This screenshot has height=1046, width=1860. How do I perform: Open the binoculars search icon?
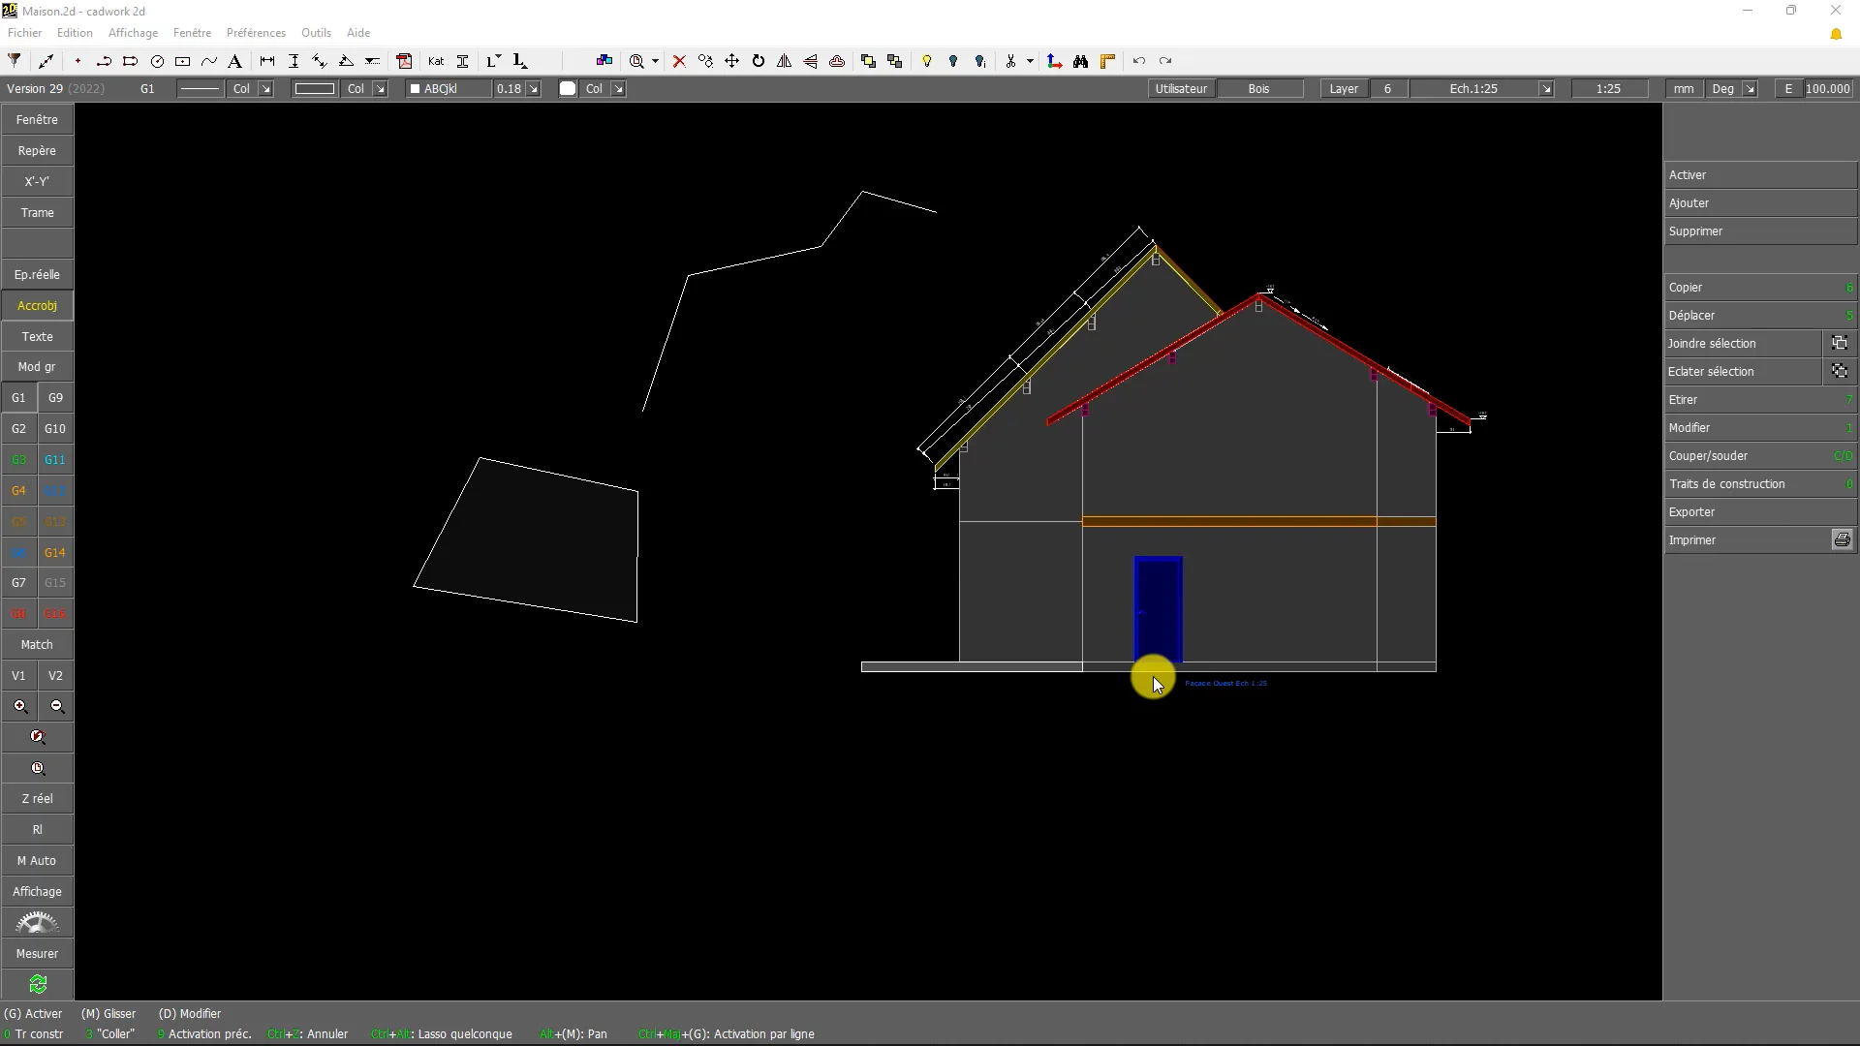pyautogui.click(x=1081, y=61)
